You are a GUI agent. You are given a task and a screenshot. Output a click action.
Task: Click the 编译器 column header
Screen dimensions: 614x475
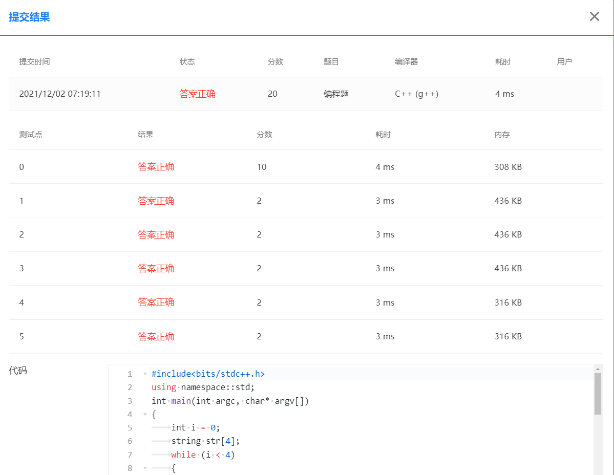407,61
